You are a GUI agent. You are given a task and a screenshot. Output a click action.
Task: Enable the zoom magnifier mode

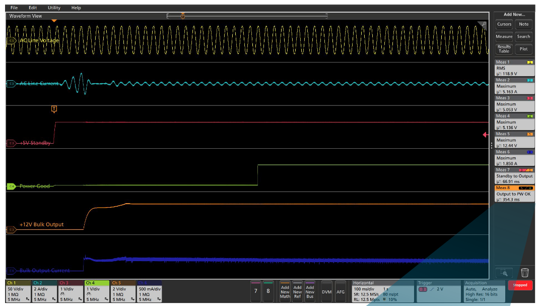pyautogui.click(x=505, y=272)
